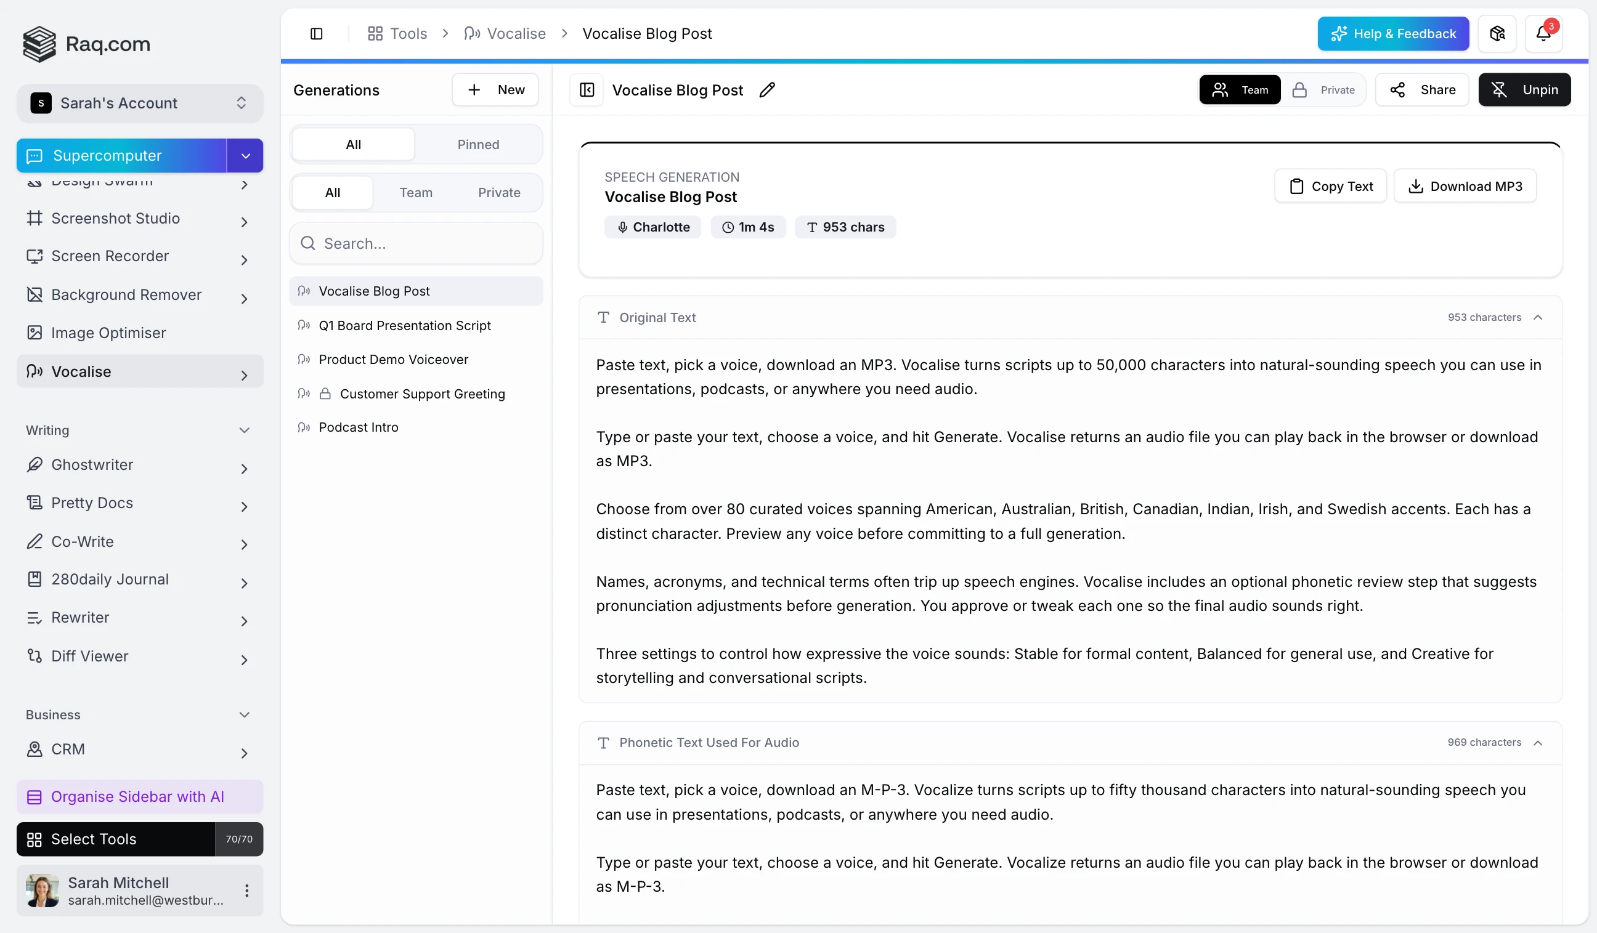Create a New generation
The width and height of the screenshot is (1597, 933).
495,90
